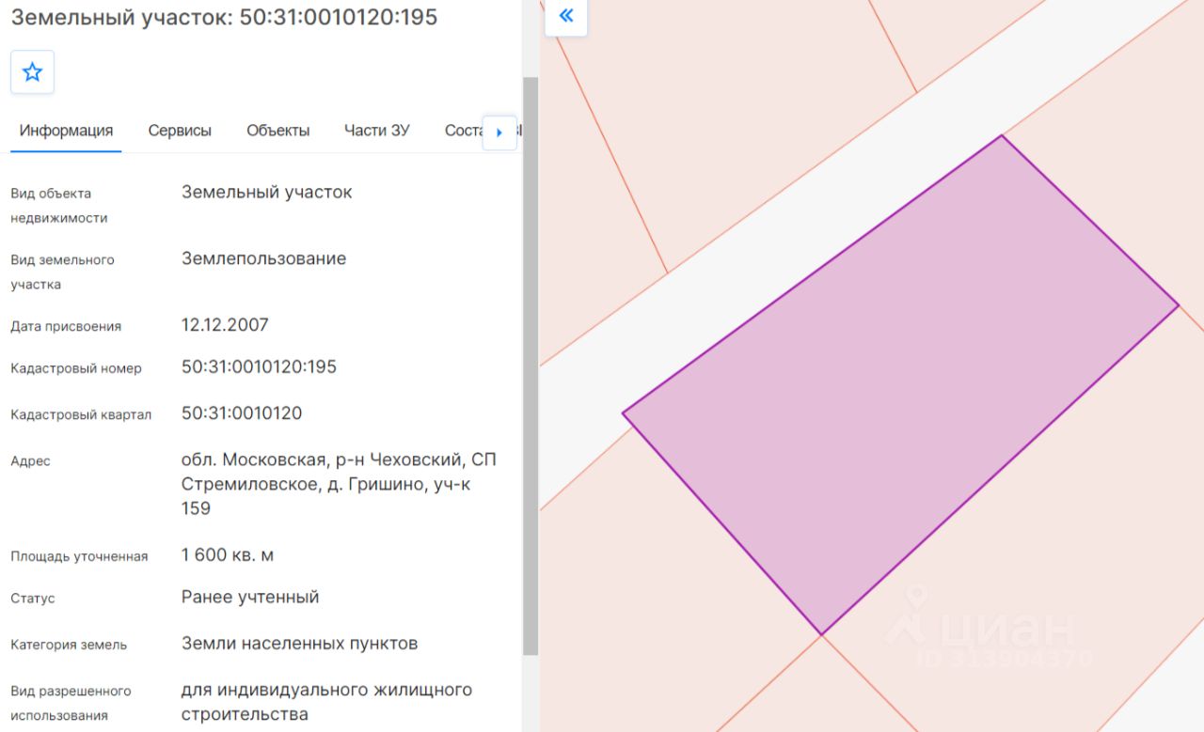Click the label Категория земель
Screen dimensions: 1204x732
[69, 645]
